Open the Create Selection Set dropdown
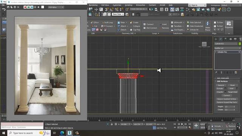The image size is (242, 136). [138, 9]
